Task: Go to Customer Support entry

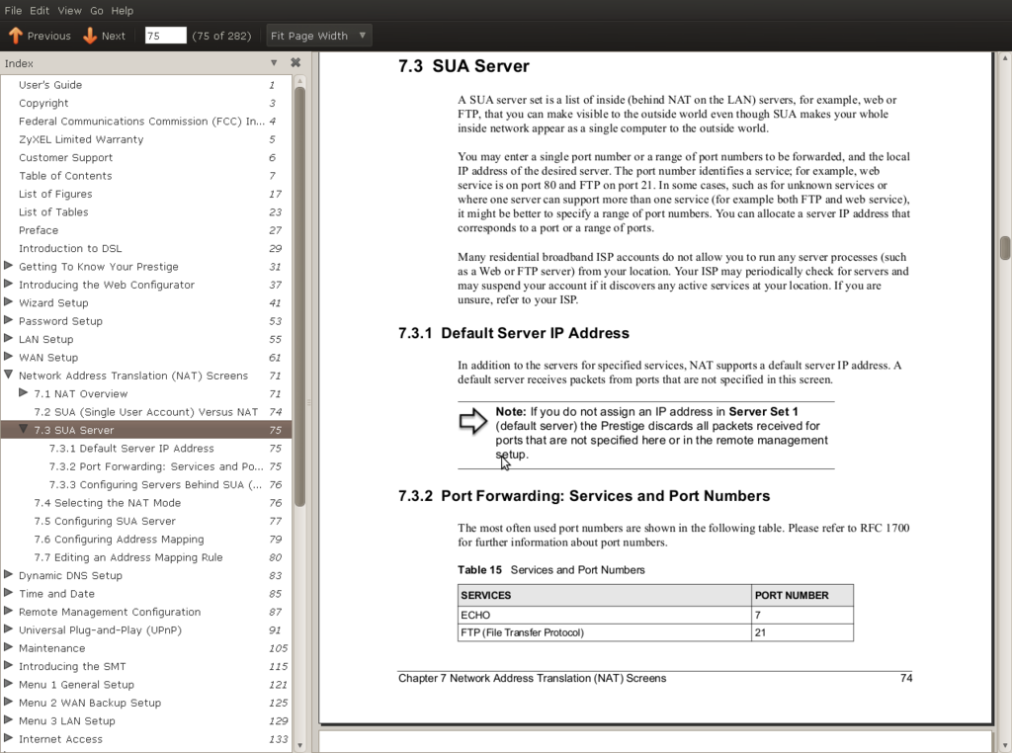Action: point(65,157)
